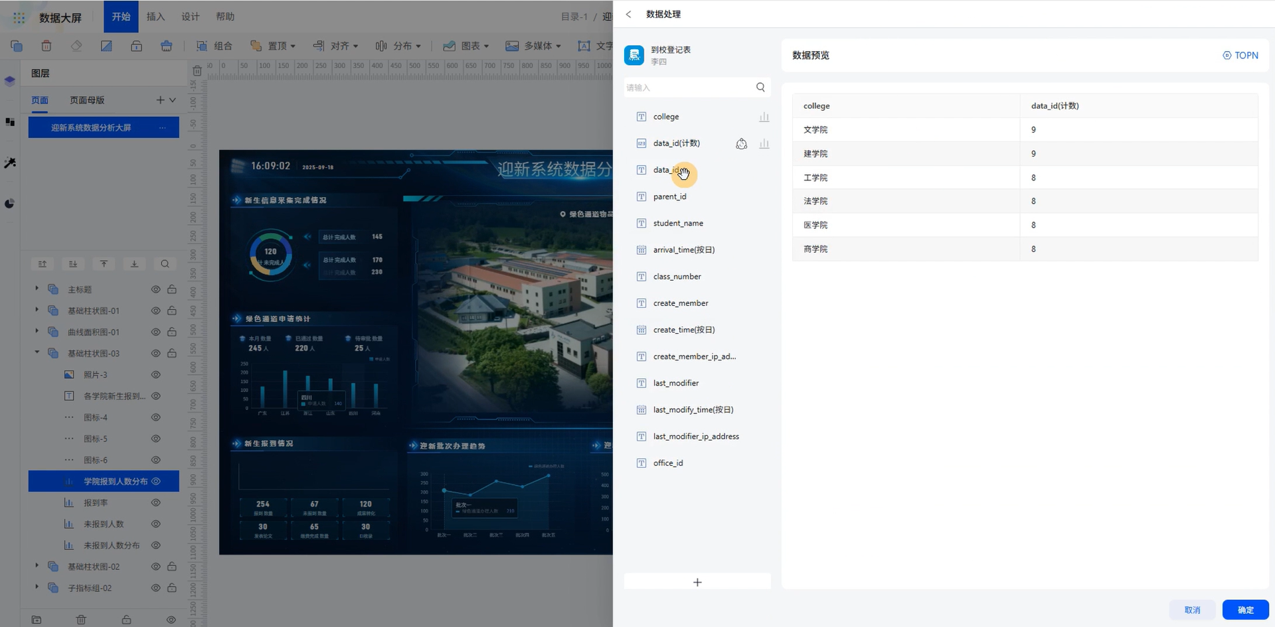1275x627 pixels.
Task: Click the chart icon next to college field
Action: (764, 117)
